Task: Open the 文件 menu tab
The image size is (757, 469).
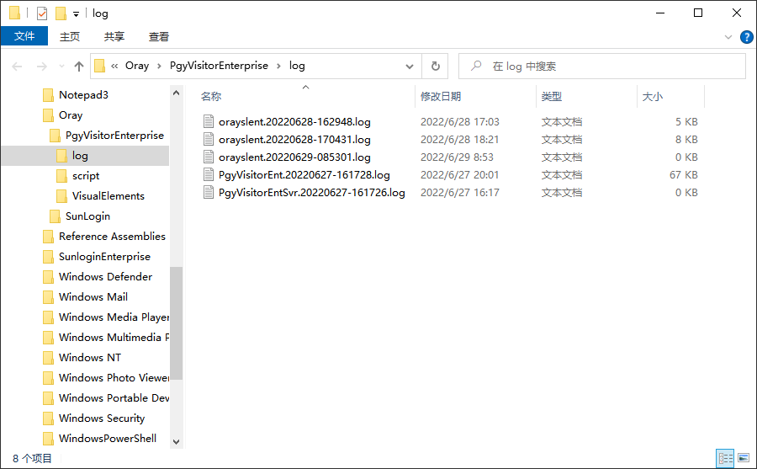Action: coord(24,36)
